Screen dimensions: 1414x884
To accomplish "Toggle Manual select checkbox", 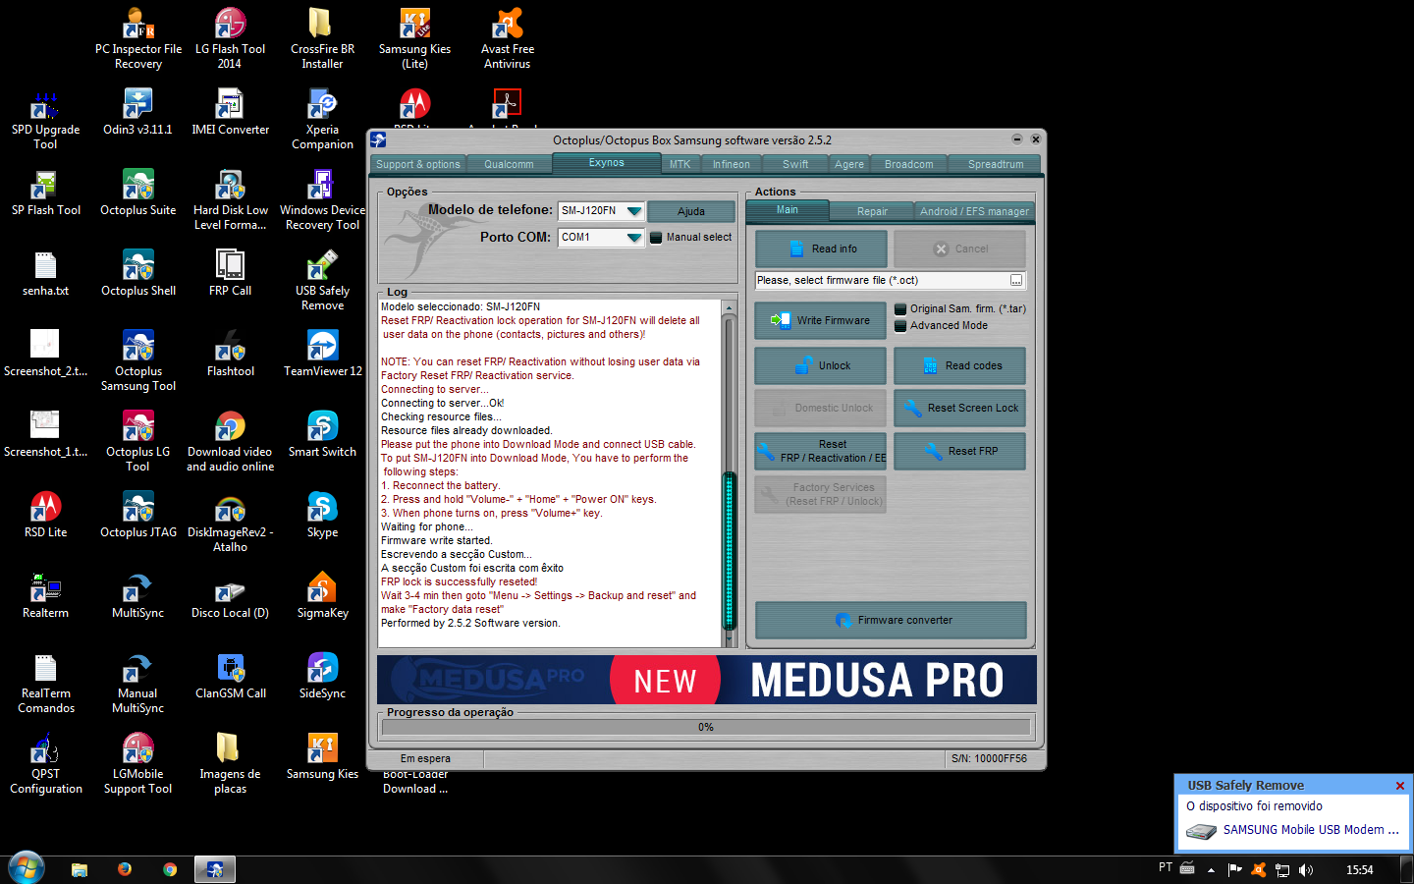I will pos(656,238).
